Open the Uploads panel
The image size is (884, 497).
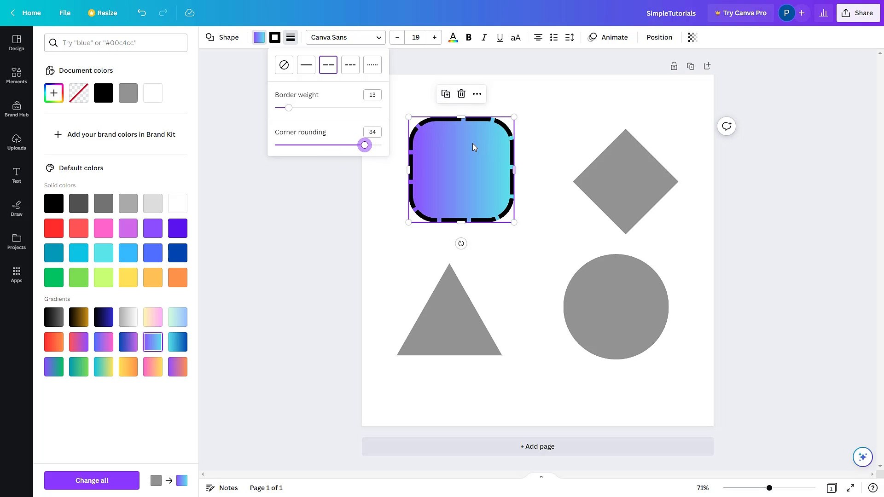(x=17, y=142)
